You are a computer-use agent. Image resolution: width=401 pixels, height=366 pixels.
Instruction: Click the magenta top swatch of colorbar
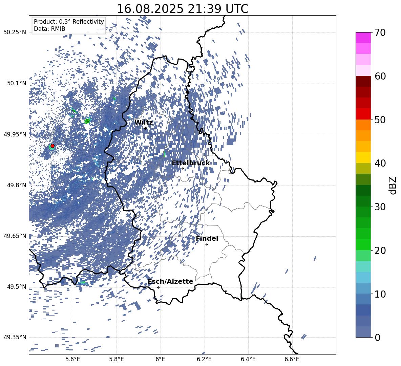pyautogui.click(x=363, y=38)
